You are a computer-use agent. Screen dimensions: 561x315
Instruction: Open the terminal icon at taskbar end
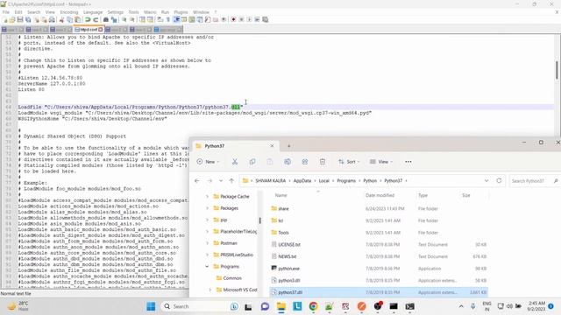click(409, 306)
